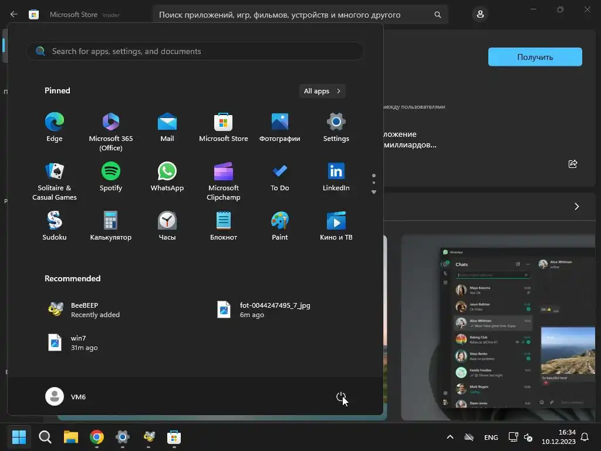Click the OneDrive cloud tray icon
This screenshot has width=601, height=451.
point(469,437)
